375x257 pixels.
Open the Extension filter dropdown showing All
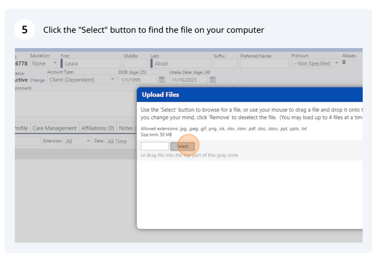pos(77,141)
